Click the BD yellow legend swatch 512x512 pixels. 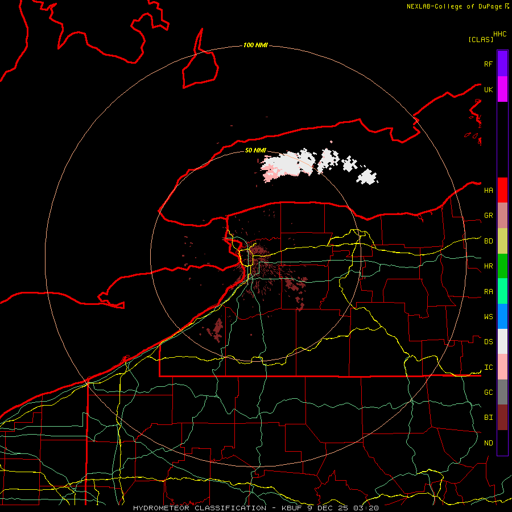point(502,241)
